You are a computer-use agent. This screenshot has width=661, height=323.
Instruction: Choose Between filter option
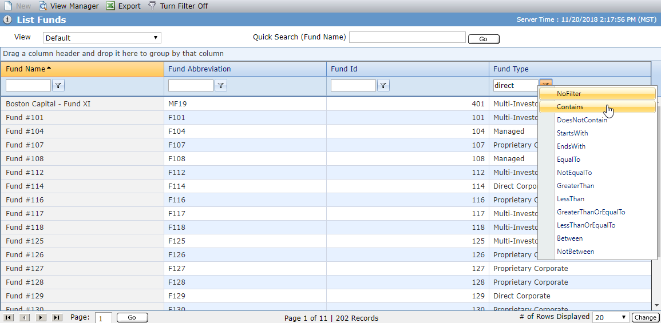597,238
